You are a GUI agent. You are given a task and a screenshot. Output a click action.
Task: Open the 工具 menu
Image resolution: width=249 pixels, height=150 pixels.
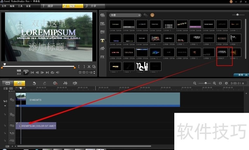click(x=20, y=6)
